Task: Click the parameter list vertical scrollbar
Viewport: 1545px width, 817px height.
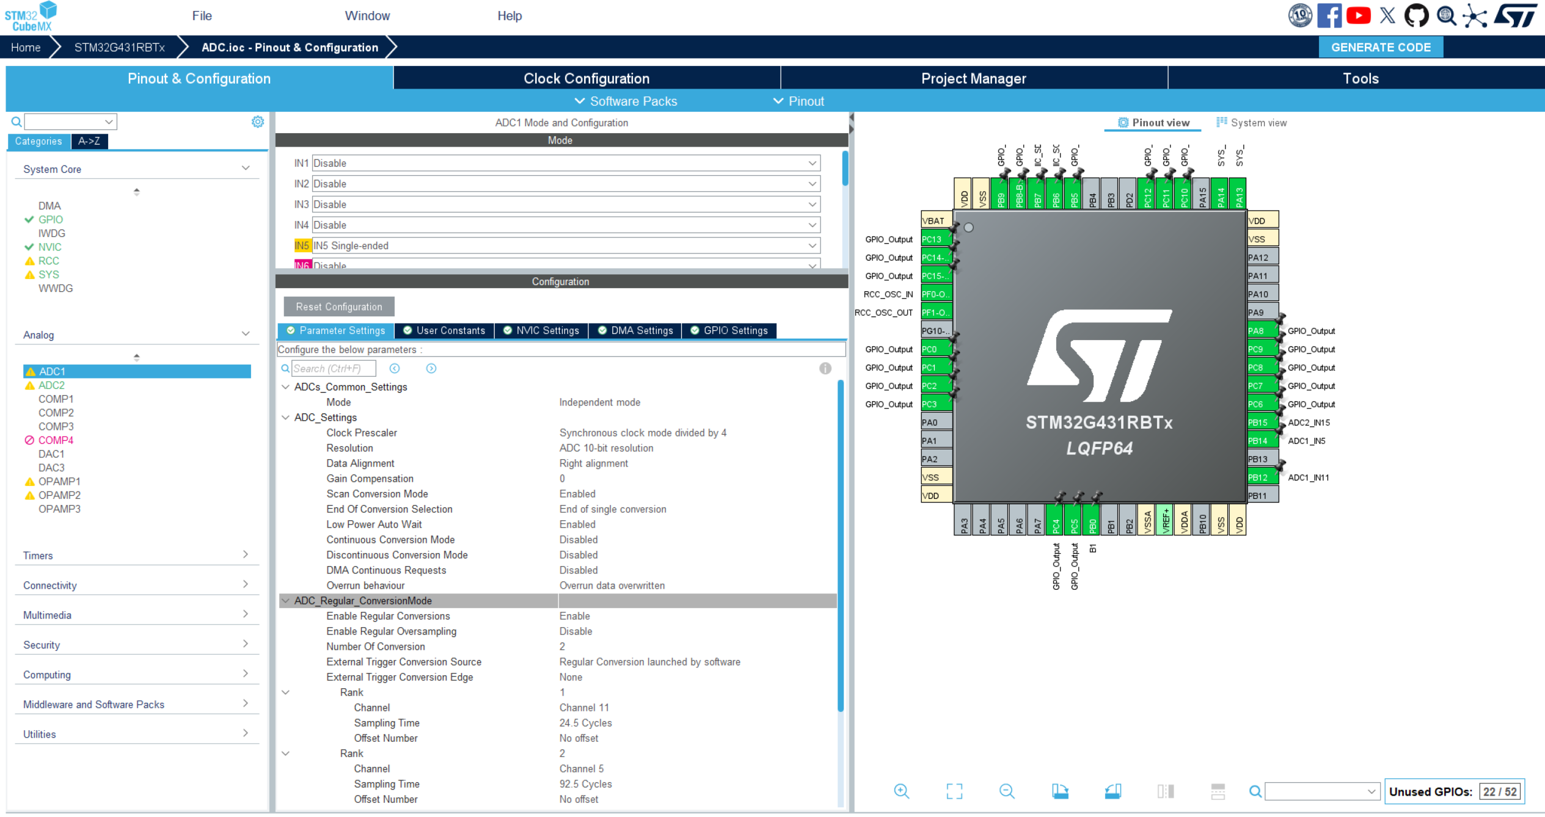Action: tap(841, 545)
